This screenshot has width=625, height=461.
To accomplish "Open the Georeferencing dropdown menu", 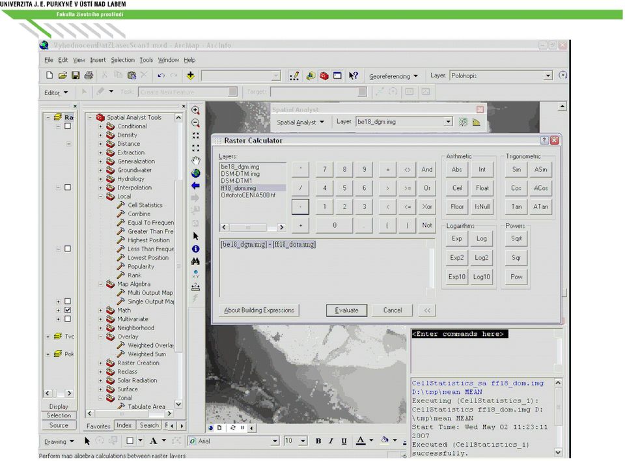I will click(393, 76).
